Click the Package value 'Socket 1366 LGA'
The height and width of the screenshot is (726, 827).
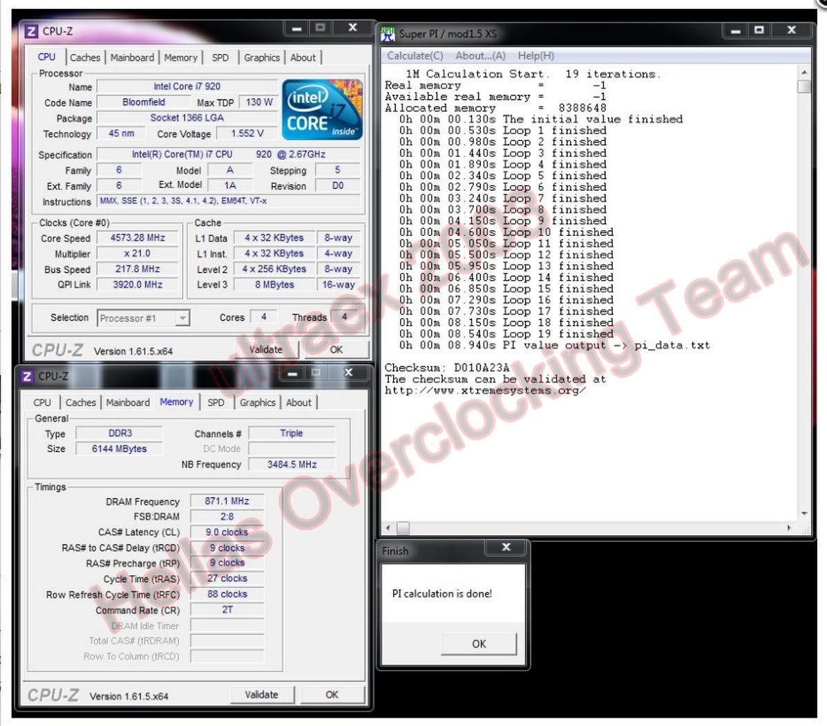point(187,118)
